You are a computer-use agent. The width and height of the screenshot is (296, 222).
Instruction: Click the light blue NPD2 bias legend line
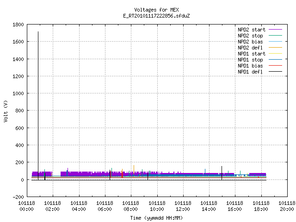coord(275,42)
